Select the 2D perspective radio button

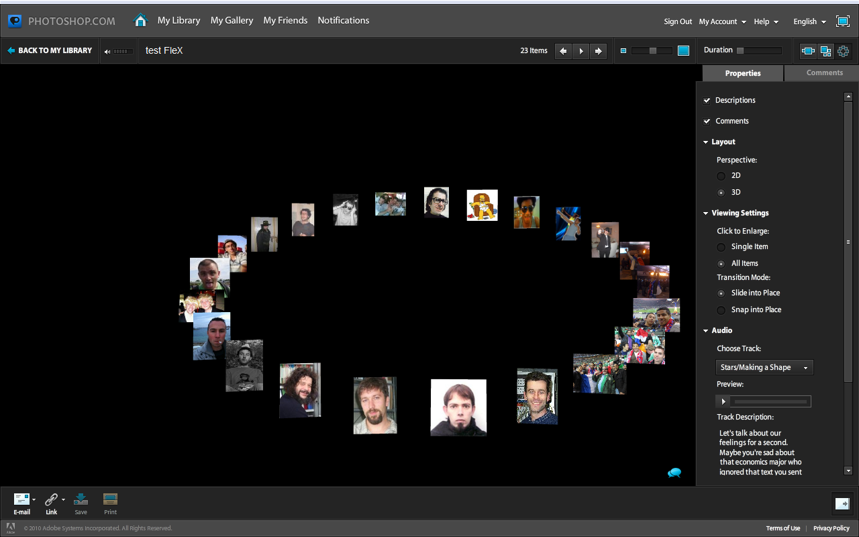[721, 176]
